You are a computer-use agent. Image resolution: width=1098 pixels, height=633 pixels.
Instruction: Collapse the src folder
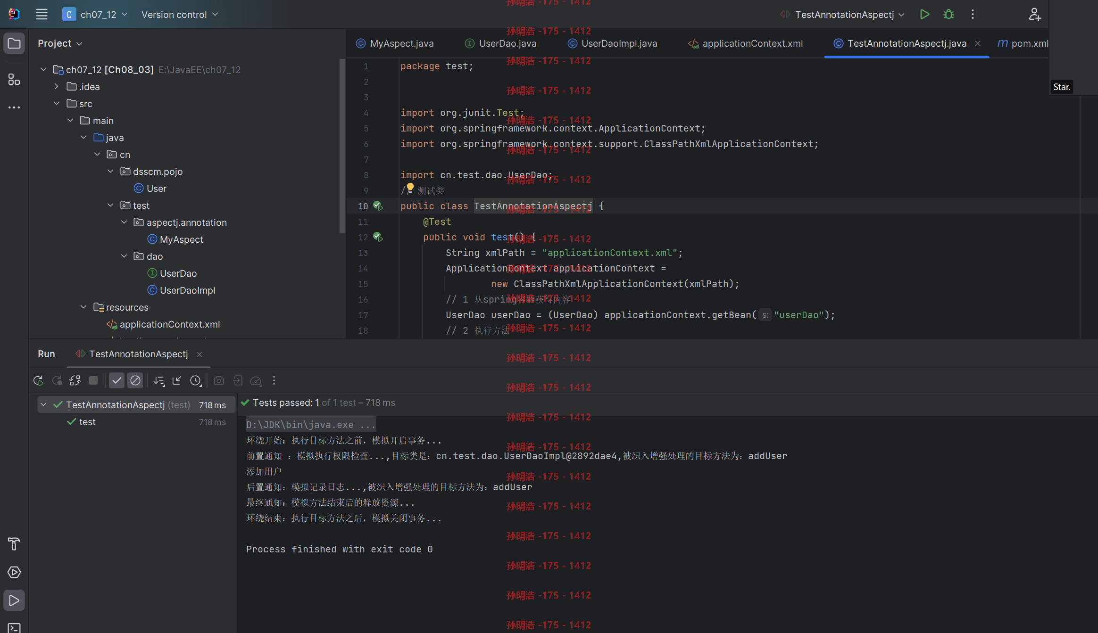[x=57, y=104]
